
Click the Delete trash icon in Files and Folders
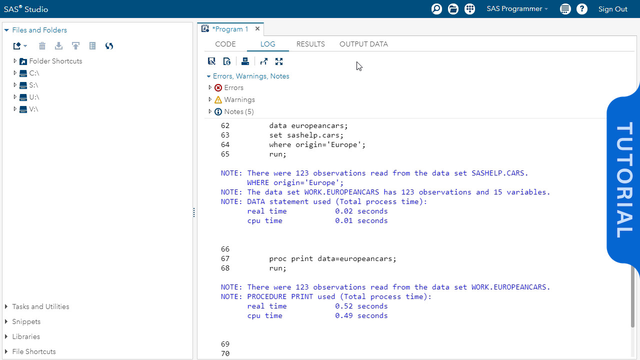[x=42, y=46]
